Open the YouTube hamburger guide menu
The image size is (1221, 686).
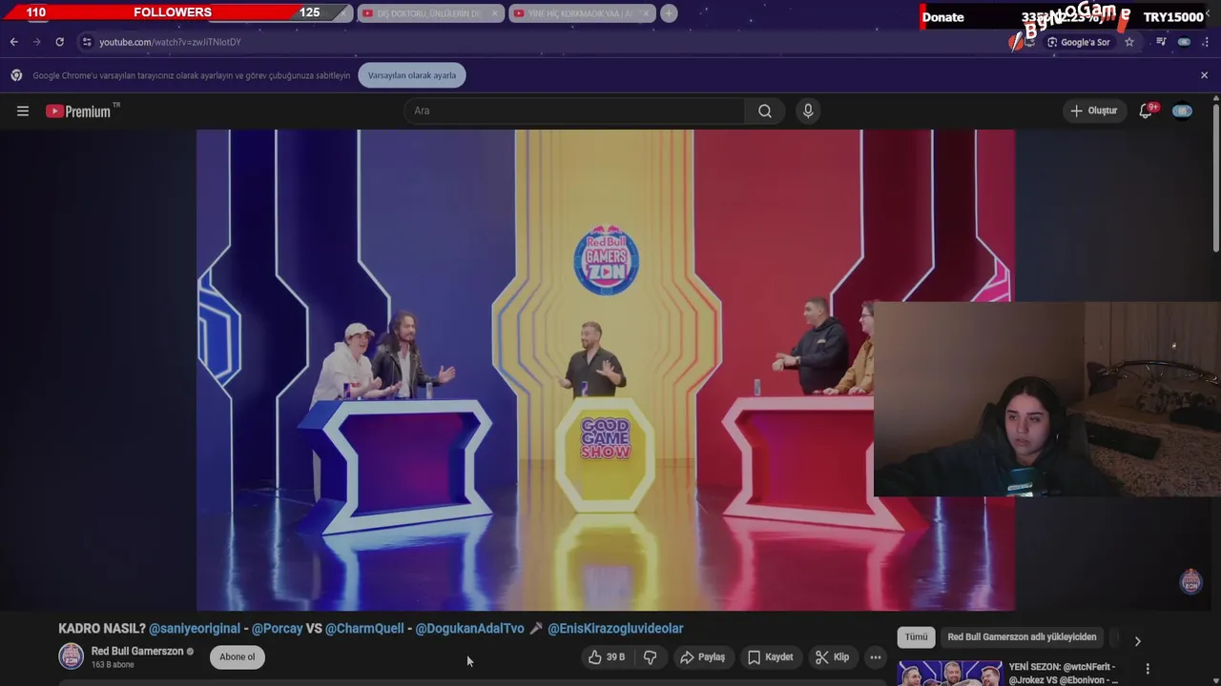click(x=23, y=111)
